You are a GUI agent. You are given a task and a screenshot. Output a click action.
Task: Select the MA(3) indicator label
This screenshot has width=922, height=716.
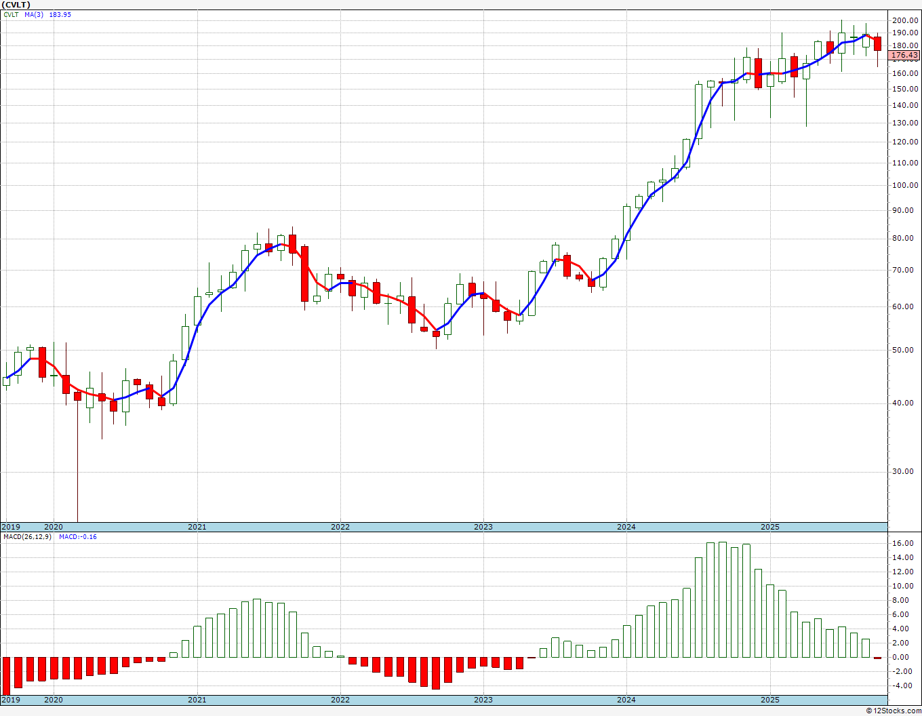(35, 14)
